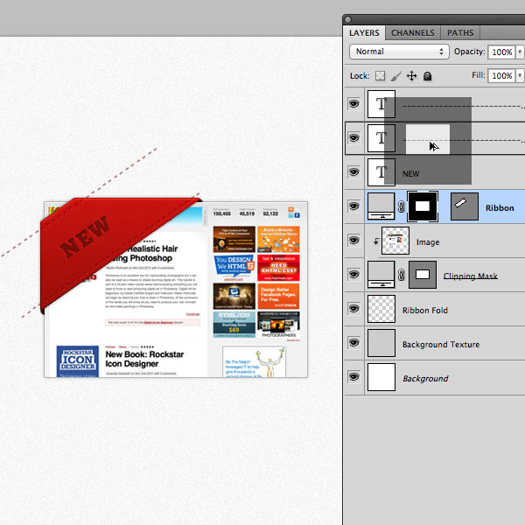
Task: Toggle lock image pixels brush icon
Action: (395, 76)
